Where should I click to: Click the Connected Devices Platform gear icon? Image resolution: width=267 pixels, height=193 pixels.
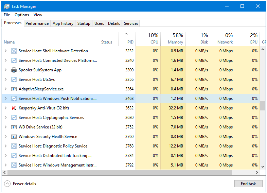14,60
